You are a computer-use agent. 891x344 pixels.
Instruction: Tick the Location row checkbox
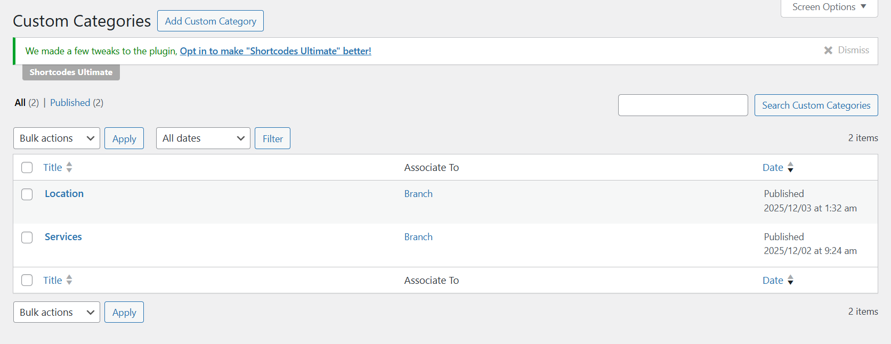(x=27, y=194)
